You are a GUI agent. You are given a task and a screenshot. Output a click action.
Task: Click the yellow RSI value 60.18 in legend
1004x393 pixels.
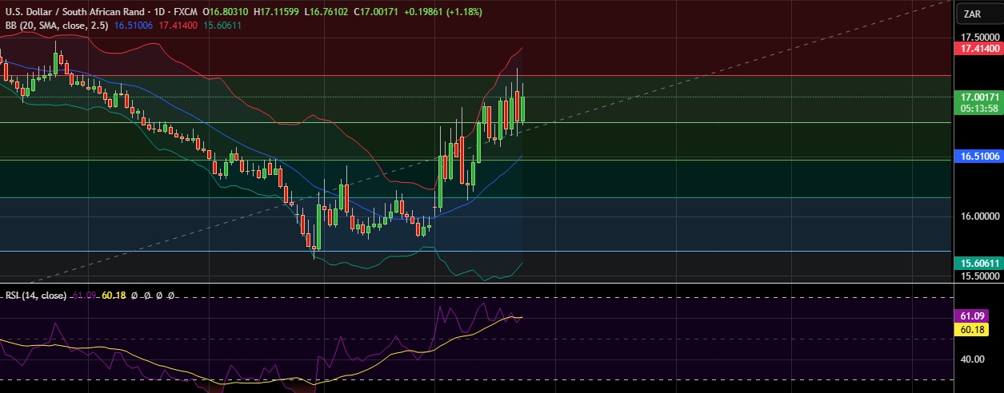coord(115,296)
